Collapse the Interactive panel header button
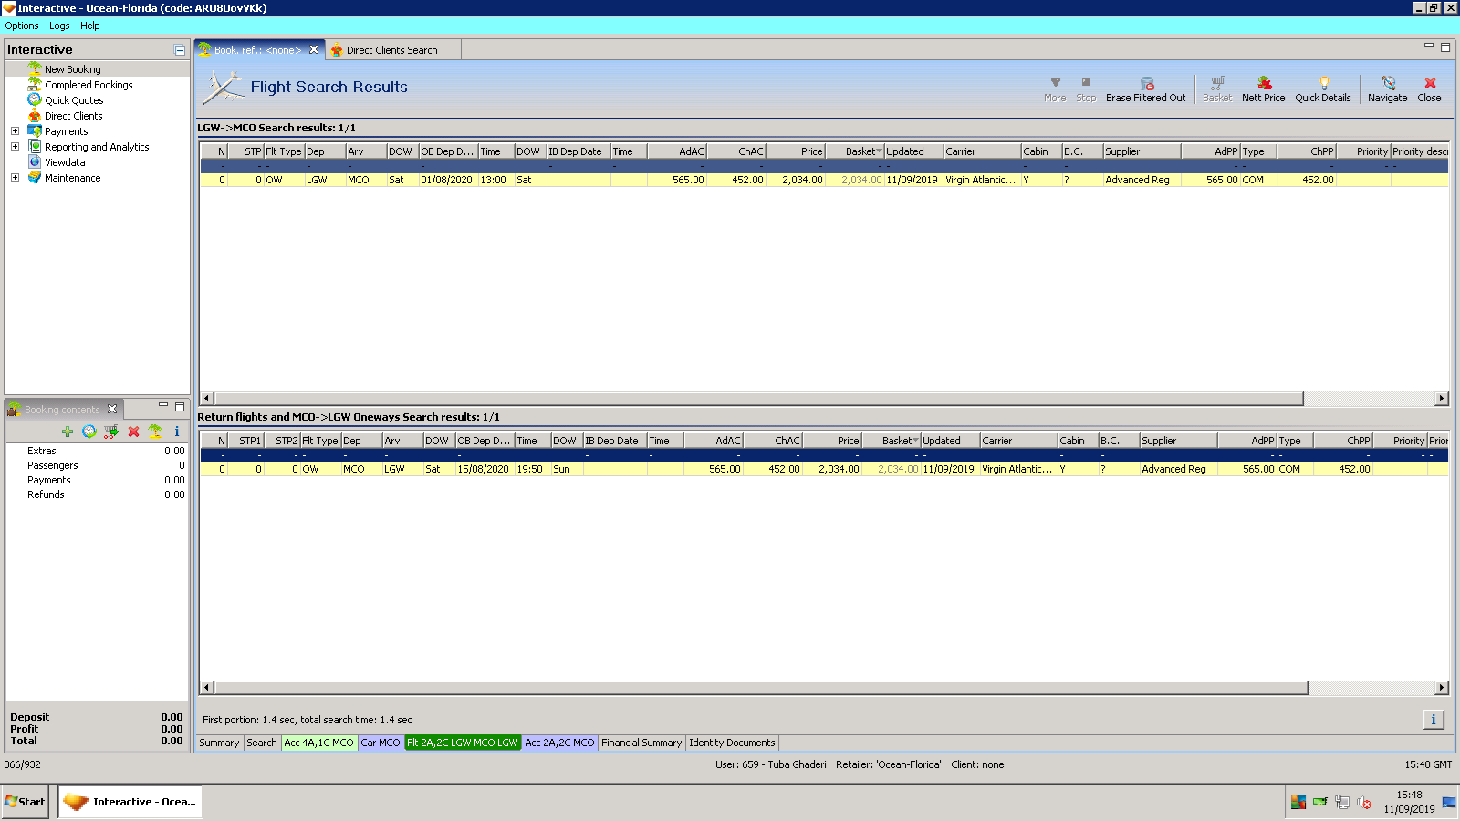 180,50
